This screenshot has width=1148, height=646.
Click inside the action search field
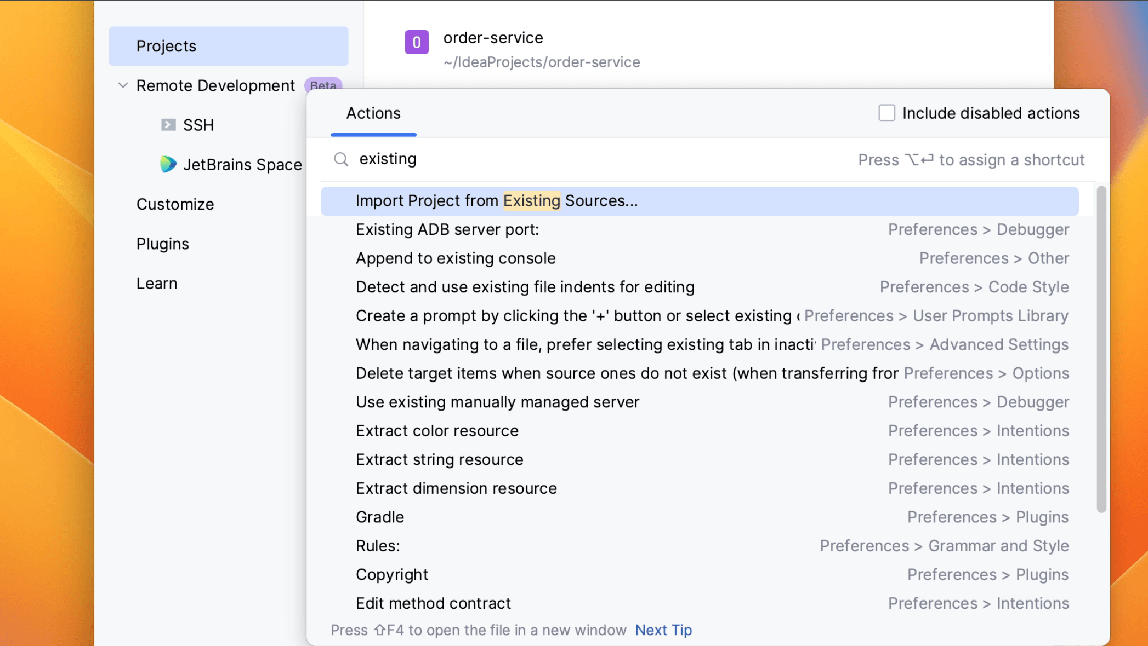point(493,159)
